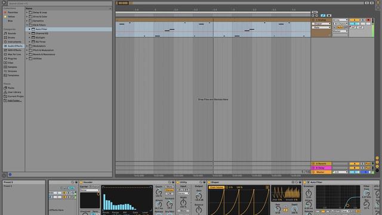Viewport: 382px width, 215px height.
Task: Open User Library in Places
Action: tap(13, 92)
